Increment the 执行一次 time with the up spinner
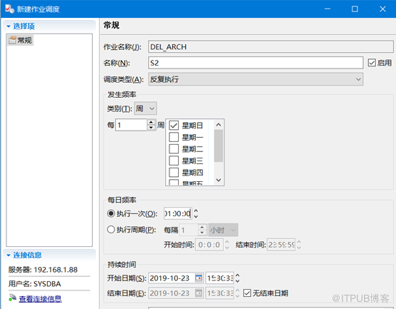The image size is (396, 309). click(196, 211)
